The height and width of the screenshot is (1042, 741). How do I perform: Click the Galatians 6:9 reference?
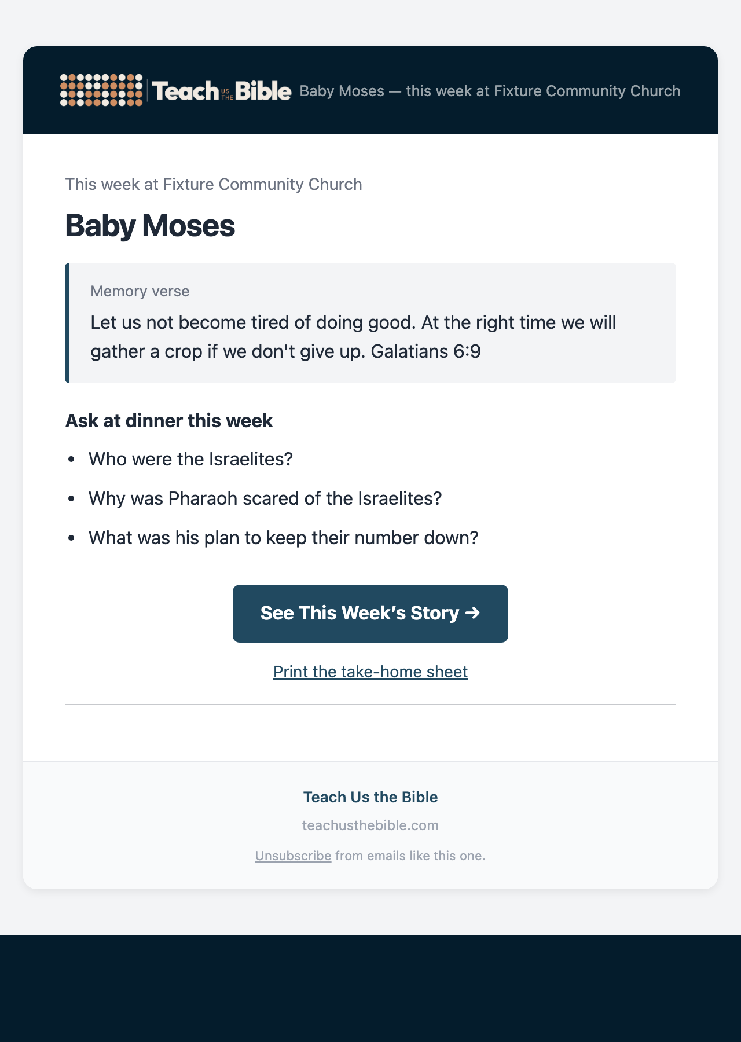point(425,351)
